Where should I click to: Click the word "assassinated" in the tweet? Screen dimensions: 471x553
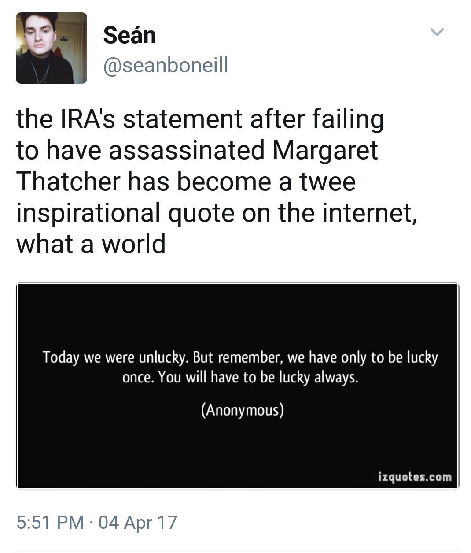click(187, 150)
